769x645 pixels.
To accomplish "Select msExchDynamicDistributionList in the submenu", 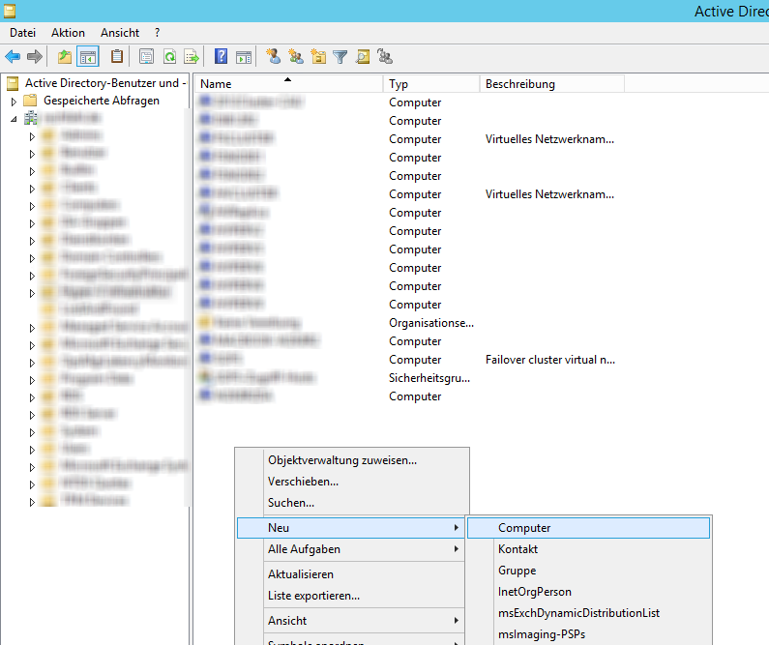I will pyautogui.click(x=578, y=613).
